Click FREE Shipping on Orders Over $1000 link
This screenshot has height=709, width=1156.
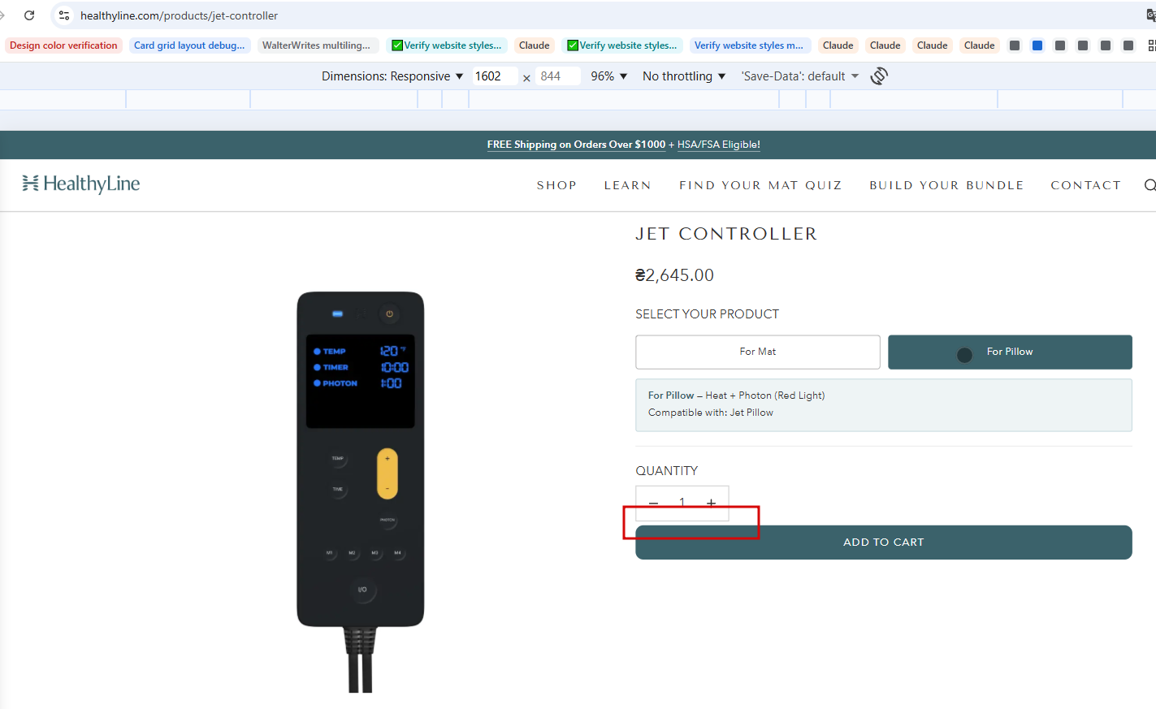coord(576,145)
